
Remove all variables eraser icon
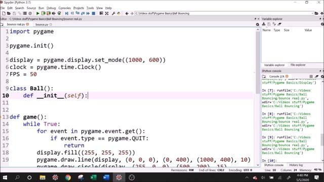pos(279,24)
